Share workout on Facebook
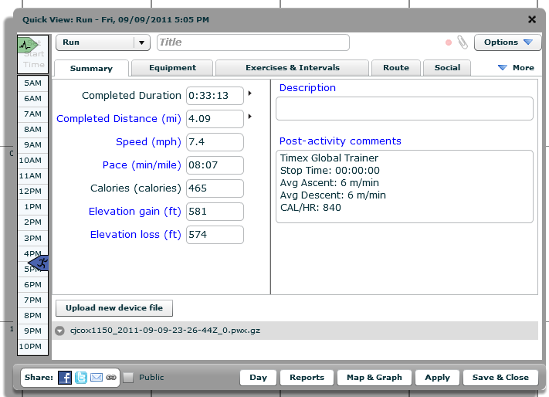The width and height of the screenshot is (549, 397). coord(65,378)
